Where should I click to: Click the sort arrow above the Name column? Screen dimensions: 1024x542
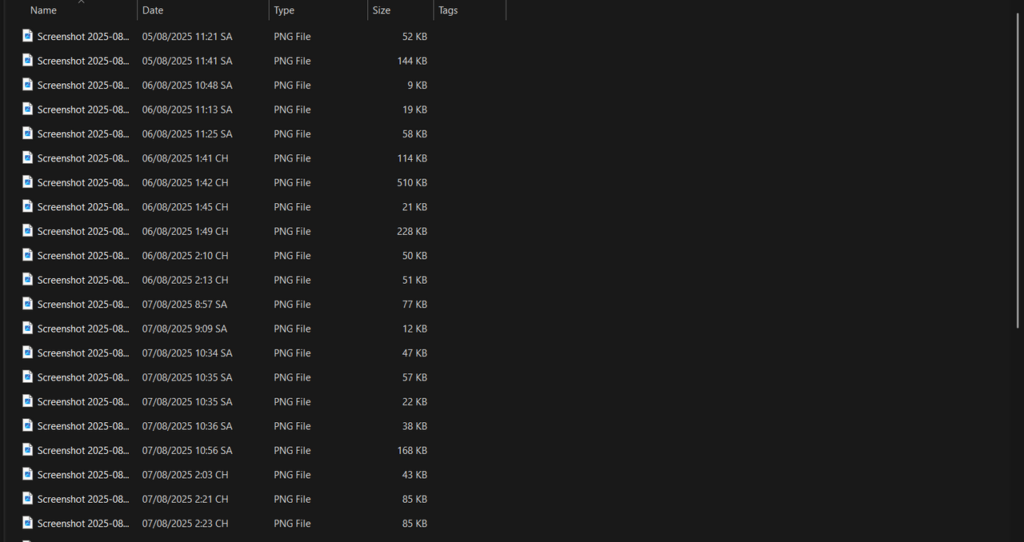point(81,2)
